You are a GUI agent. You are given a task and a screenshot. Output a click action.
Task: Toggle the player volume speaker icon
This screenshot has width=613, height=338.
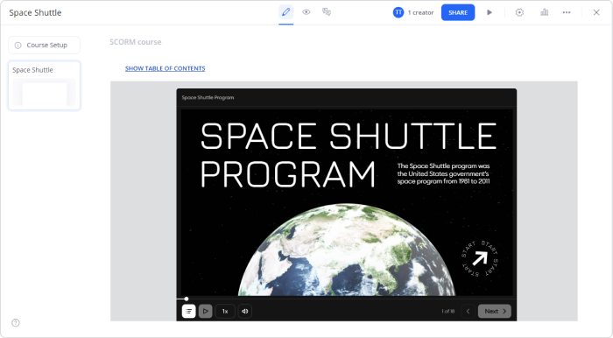point(245,311)
